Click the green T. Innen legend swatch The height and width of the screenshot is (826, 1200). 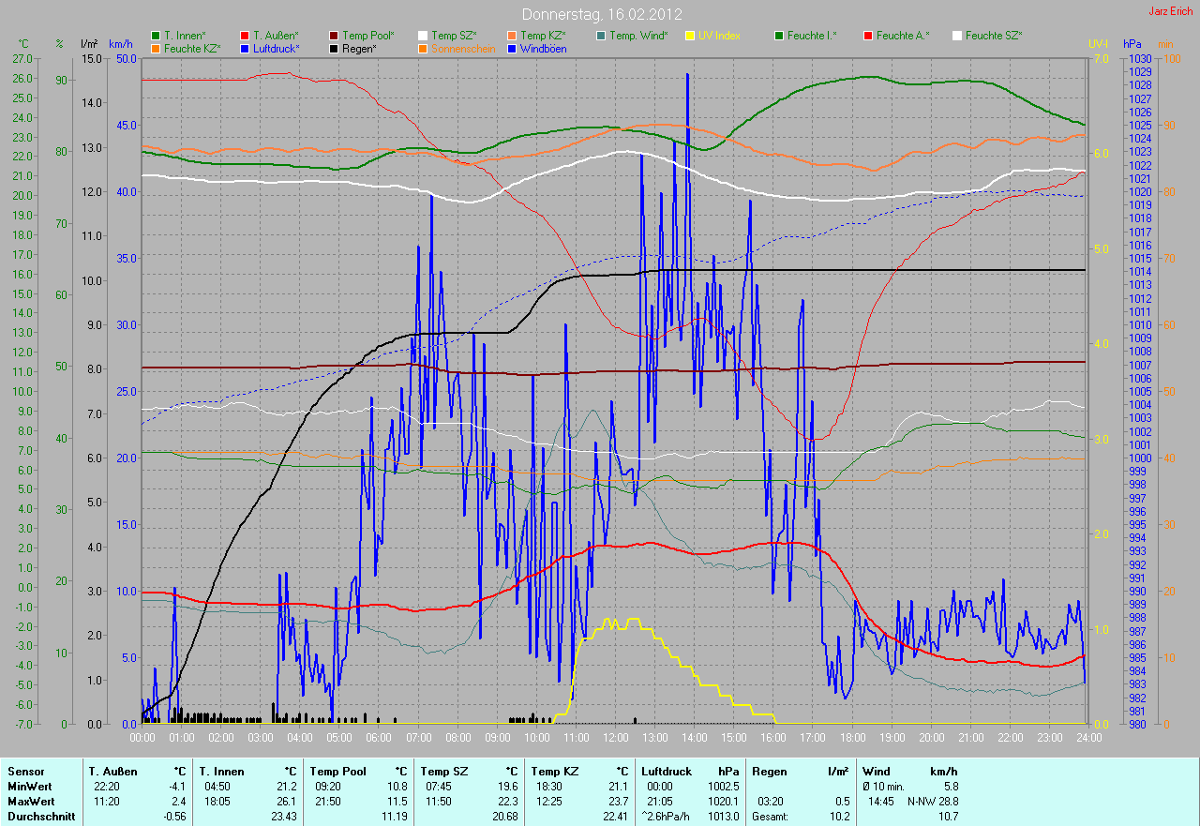click(x=156, y=36)
